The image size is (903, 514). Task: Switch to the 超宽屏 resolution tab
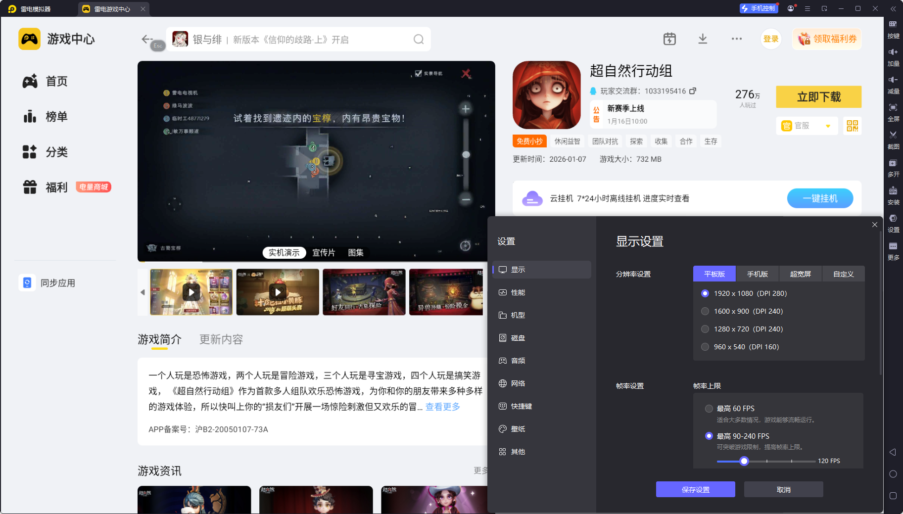tap(801, 274)
